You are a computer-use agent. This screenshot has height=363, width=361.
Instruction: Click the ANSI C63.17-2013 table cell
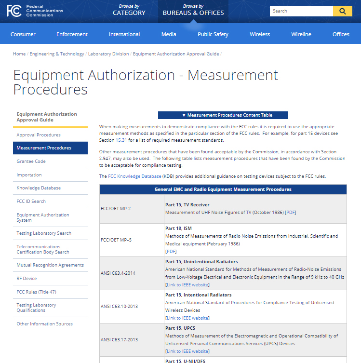[132, 340]
